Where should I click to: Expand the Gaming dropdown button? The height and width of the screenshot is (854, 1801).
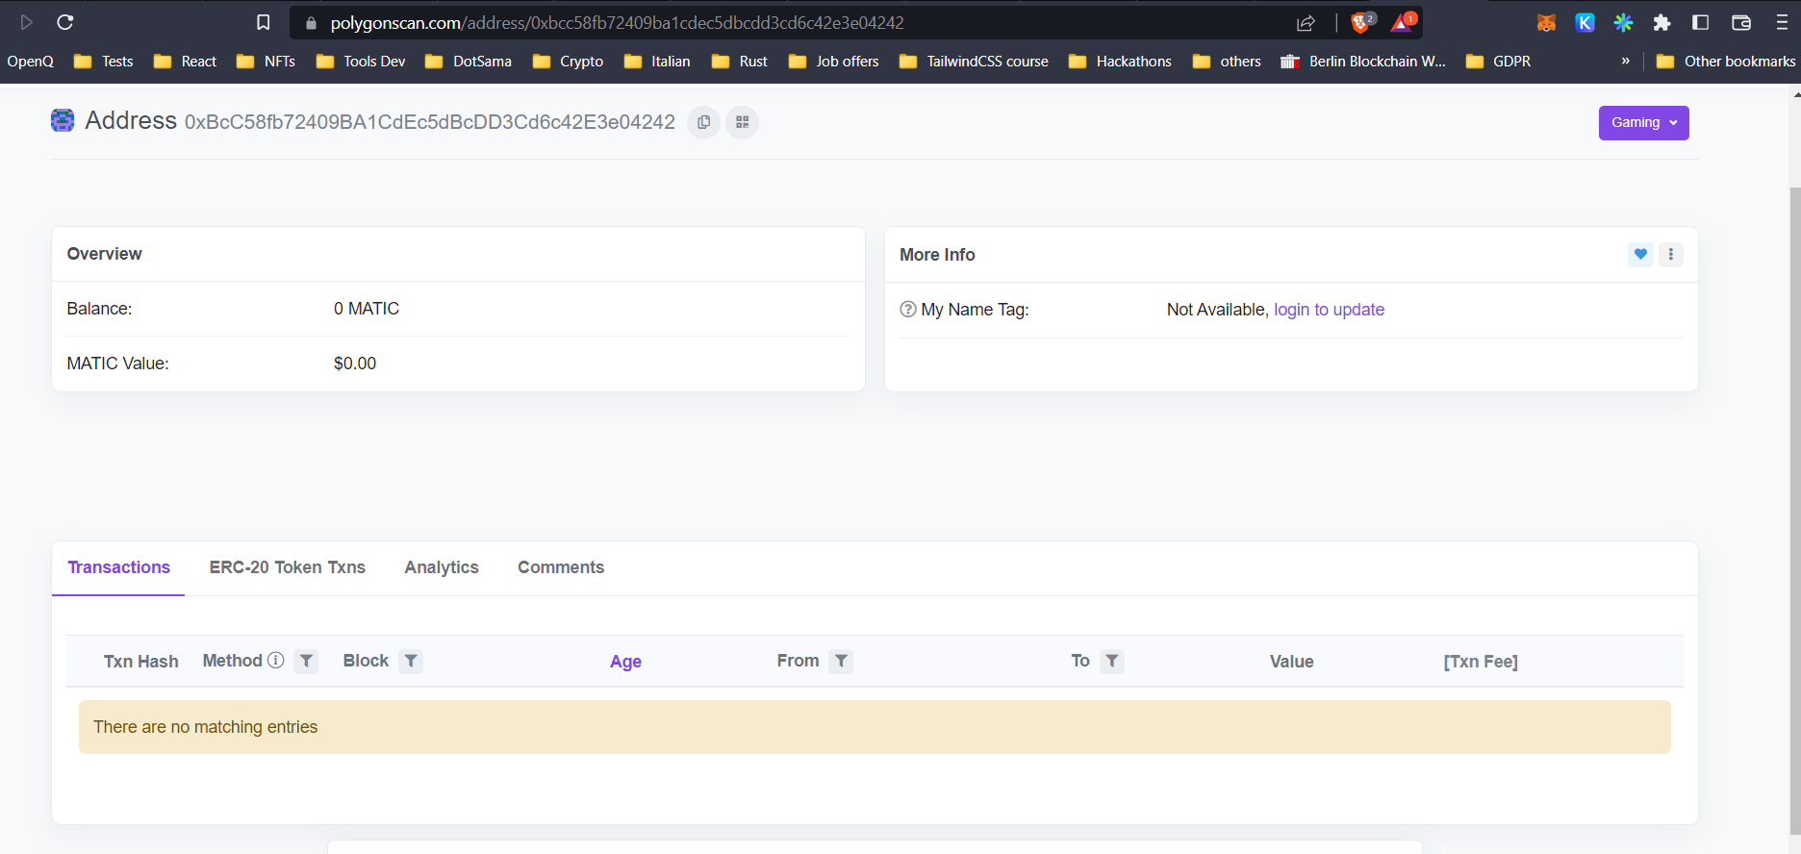(1643, 122)
